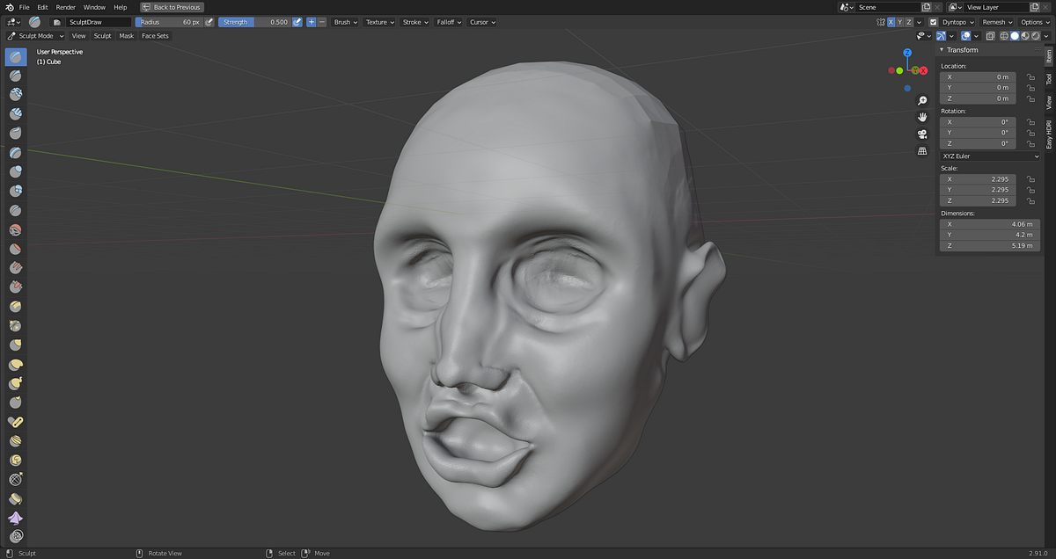
Task: Open the Render menu
Action: coord(66,7)
